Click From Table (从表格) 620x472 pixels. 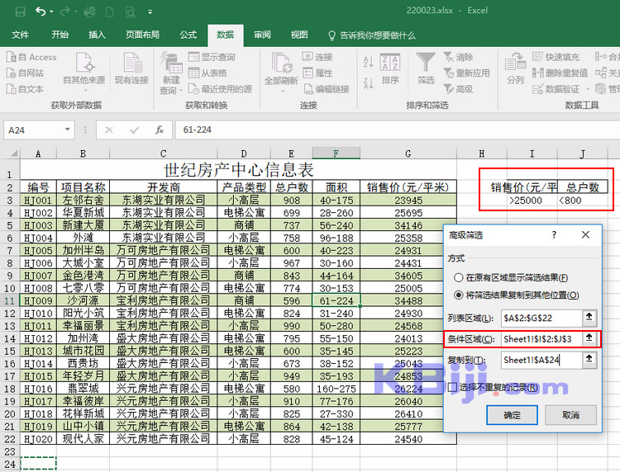pyautogui.click(x=207, y=73)
